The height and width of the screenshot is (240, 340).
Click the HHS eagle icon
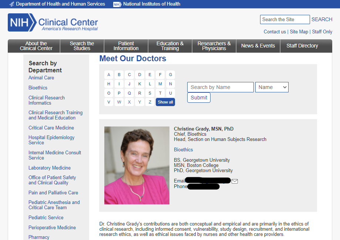[x=12, y=4]
